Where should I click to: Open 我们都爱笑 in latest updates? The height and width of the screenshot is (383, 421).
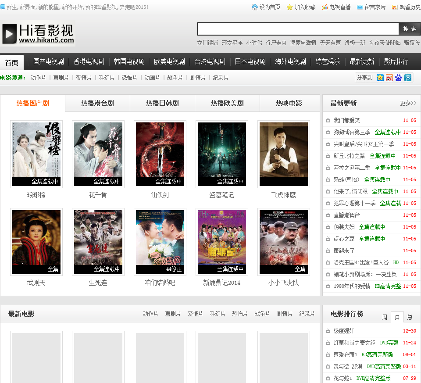[346, 120]
